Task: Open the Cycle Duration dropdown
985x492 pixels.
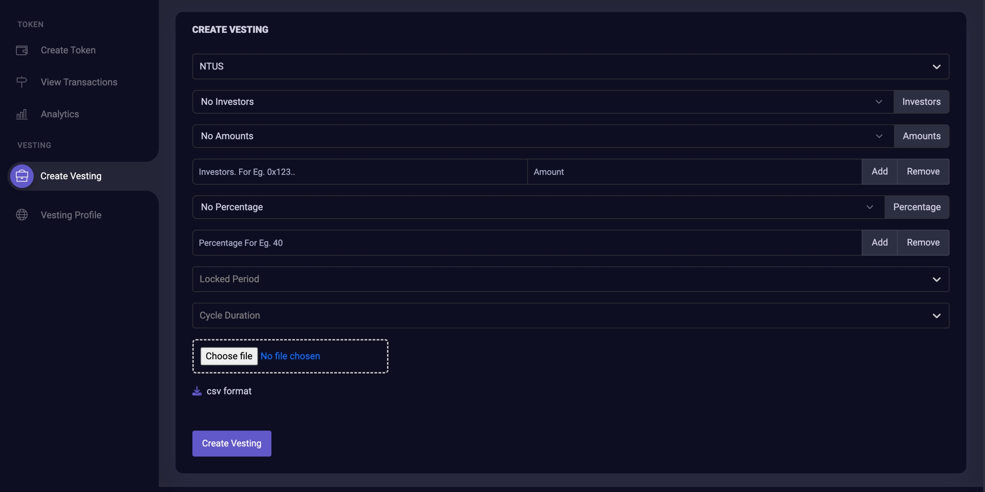Action: (570, 316)
